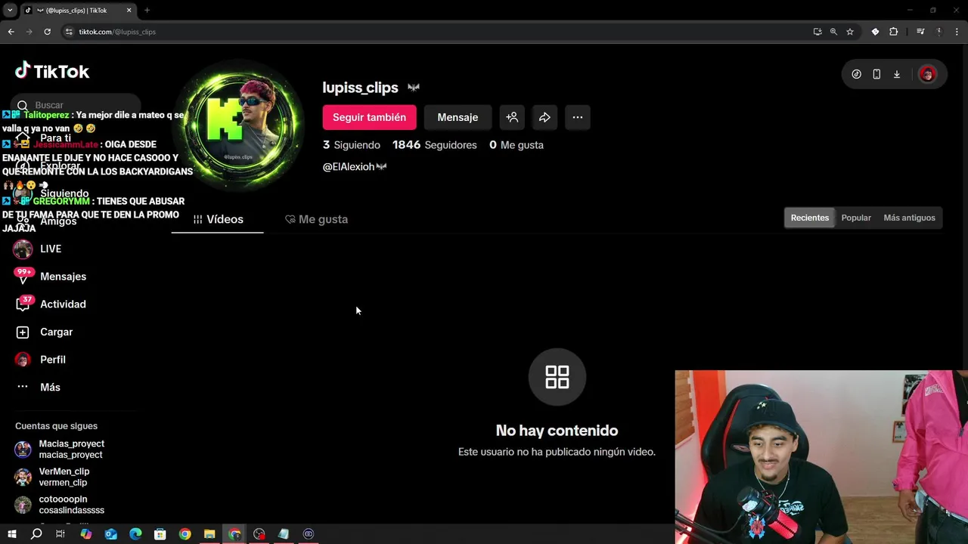
Task: Close the lupiss_clips TikTok tab
Action: click(x=129, y=11)
